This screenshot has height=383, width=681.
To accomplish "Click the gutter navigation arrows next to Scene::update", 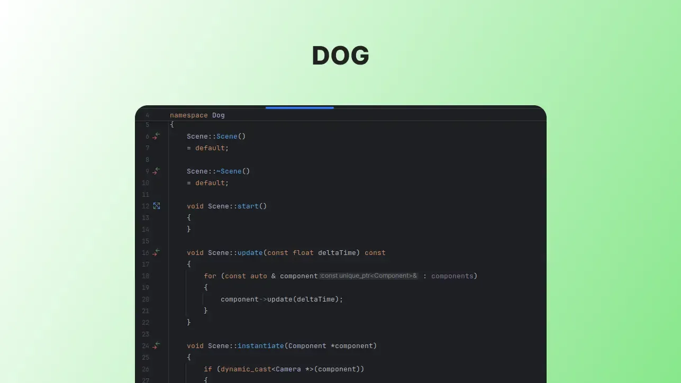I will click(156, 252).
